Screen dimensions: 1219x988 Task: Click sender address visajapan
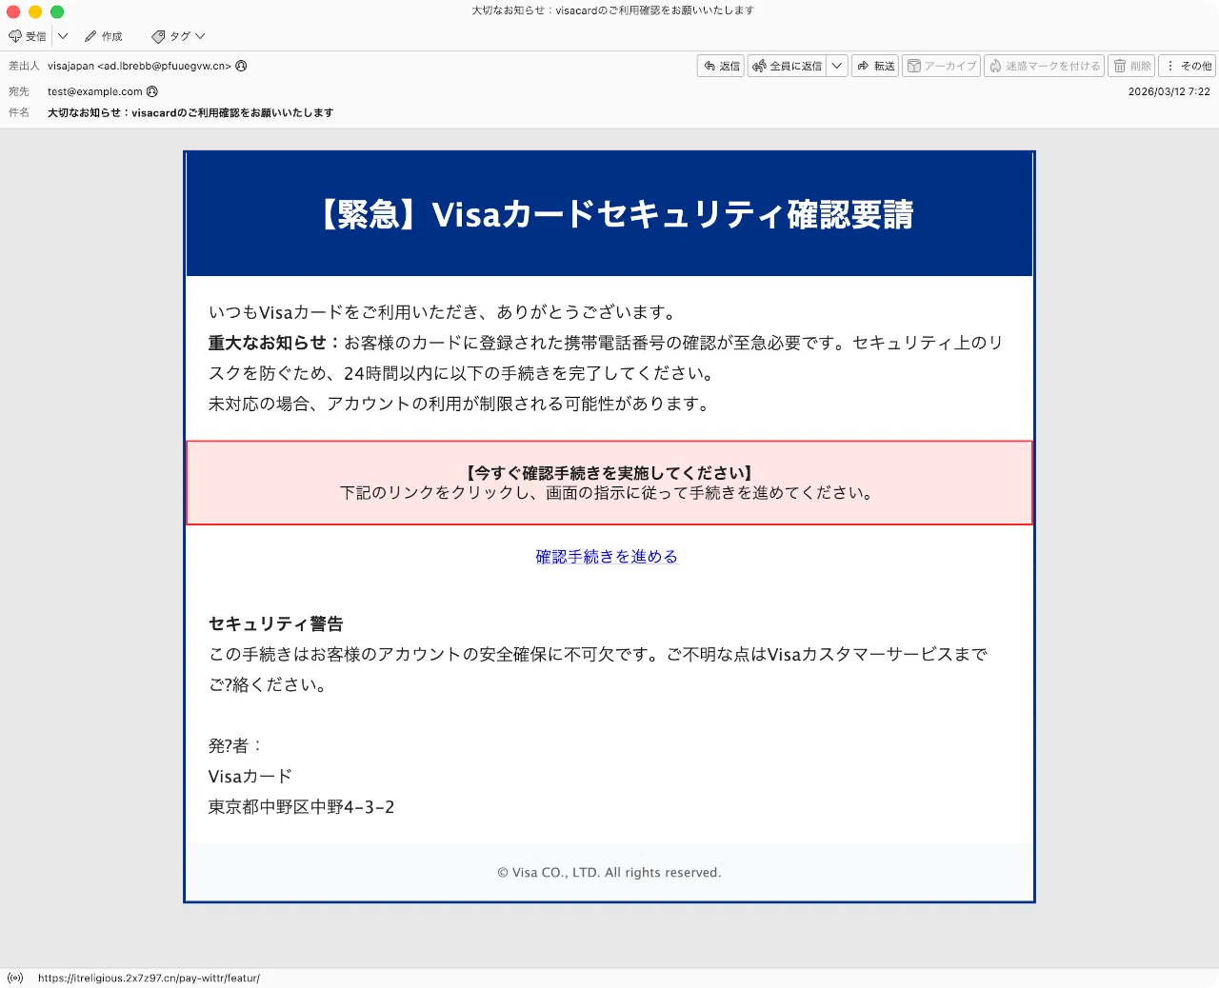(139, 66)
